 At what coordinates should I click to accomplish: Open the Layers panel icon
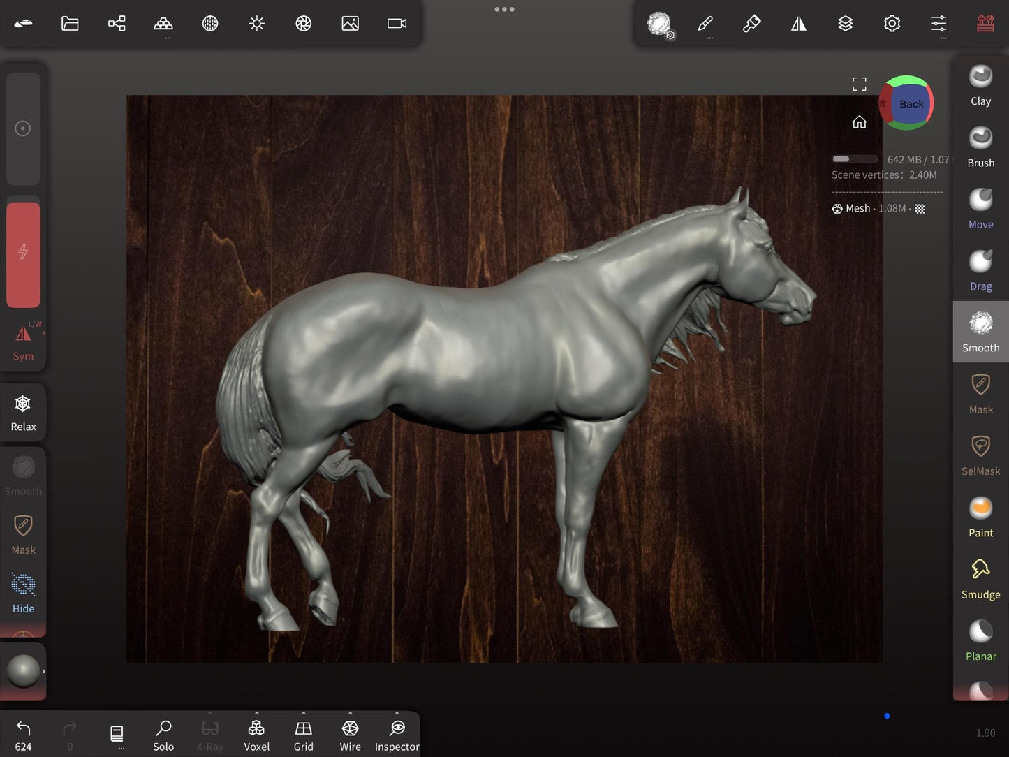point(845,24)
